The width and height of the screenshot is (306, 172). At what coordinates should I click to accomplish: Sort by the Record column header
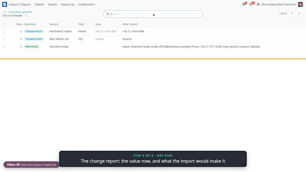(x=54, y=24)
